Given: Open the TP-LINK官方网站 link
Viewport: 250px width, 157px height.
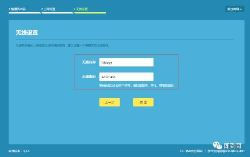Looking at the screenshot, I should [x=191, y=151].
